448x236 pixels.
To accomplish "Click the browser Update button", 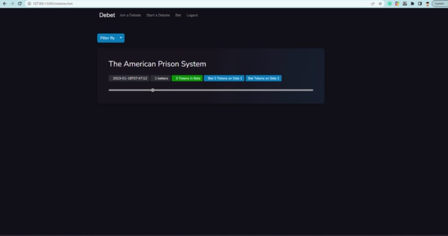I will coord(440,4).
